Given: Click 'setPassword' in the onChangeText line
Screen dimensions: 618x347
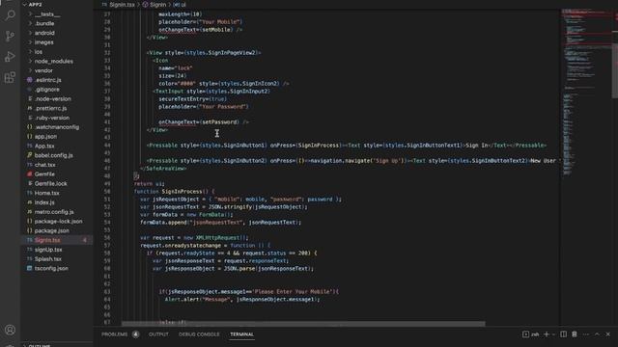Looking at the screenshot, I should 220,122.
